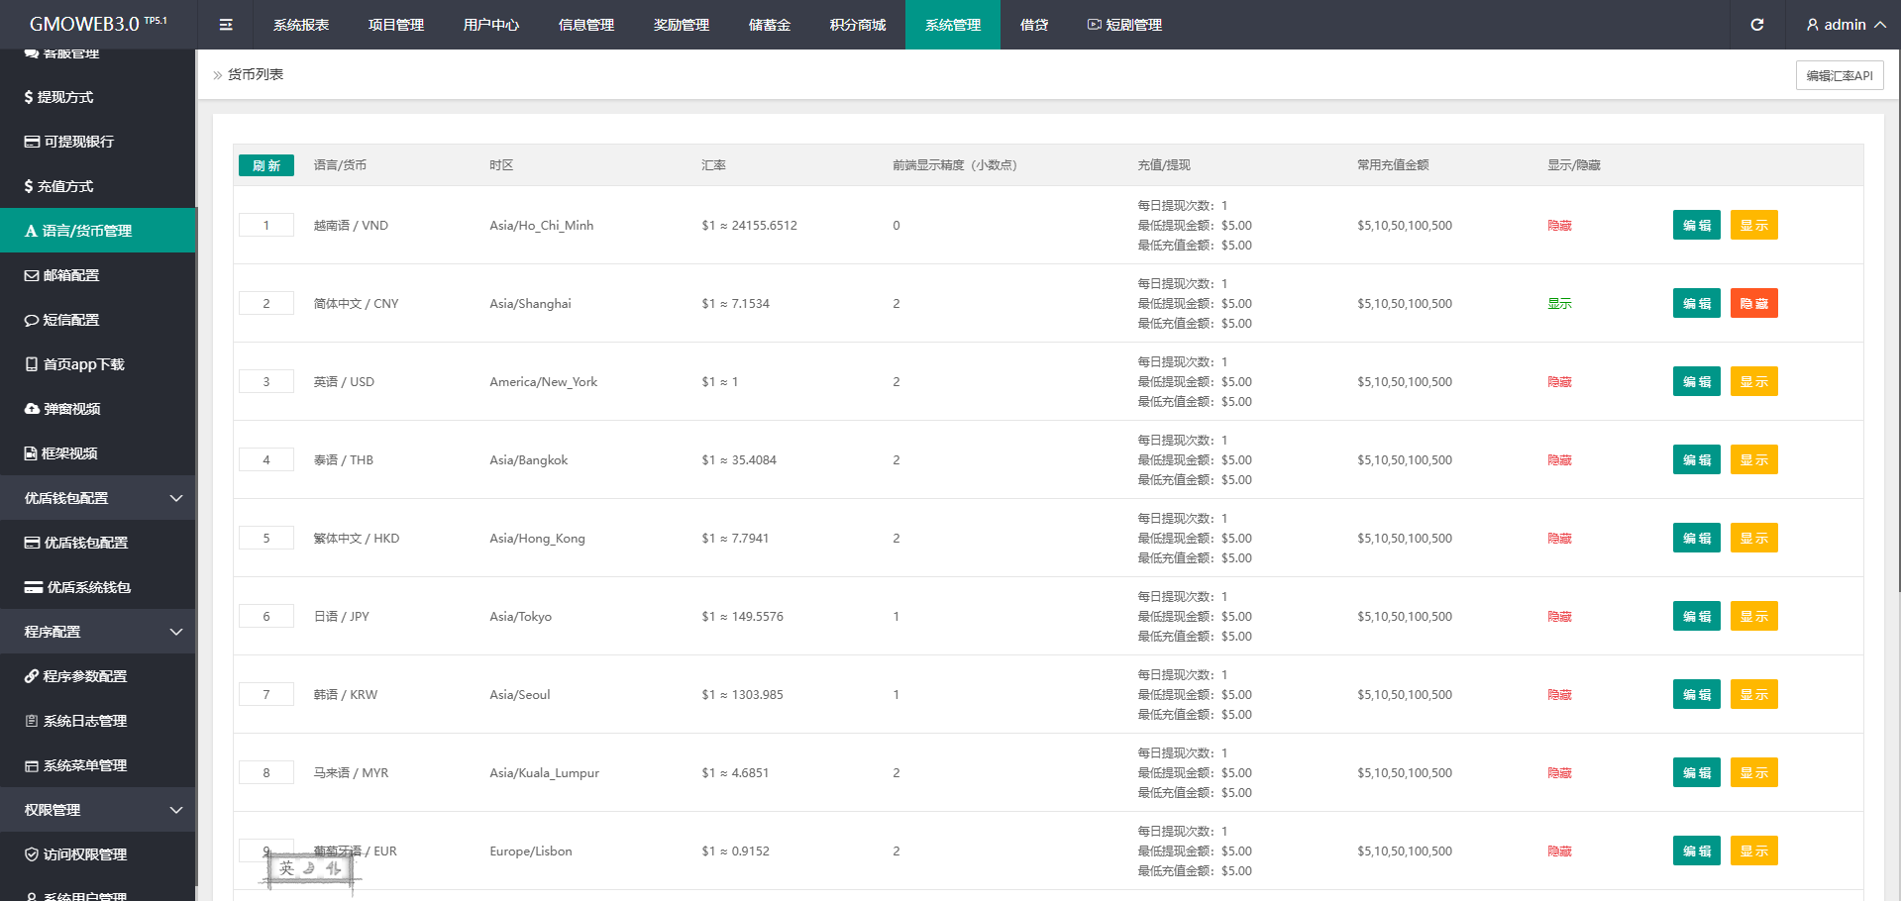Open 可提现银行 card icon item
Viewport: 1901px width, 901px height.
(69, 142)
